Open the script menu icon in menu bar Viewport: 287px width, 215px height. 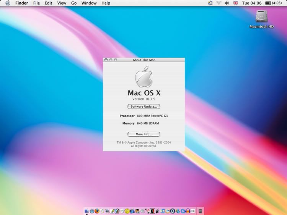click(x=210, y=3)
